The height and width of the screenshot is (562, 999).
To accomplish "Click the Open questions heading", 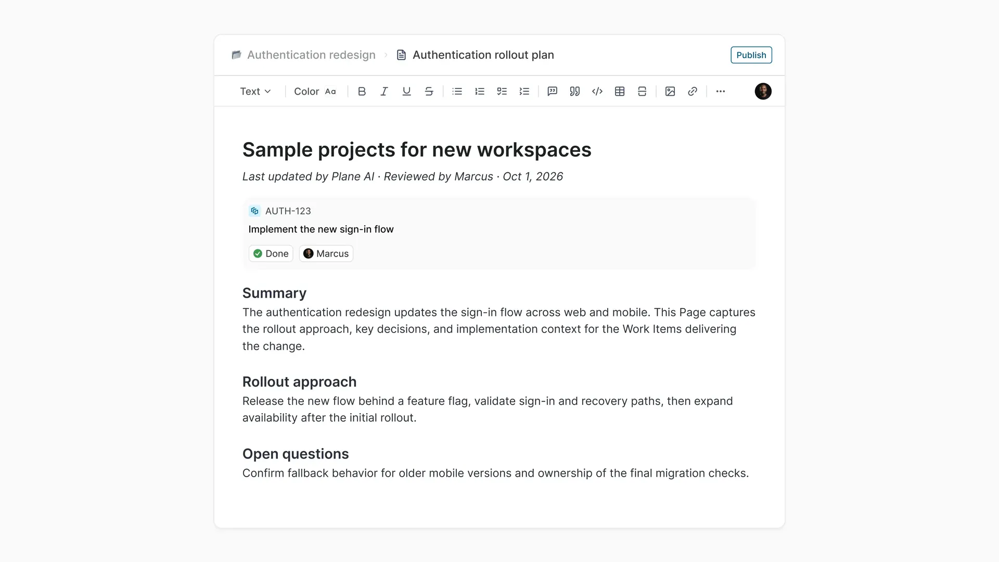I will point(296,454).
